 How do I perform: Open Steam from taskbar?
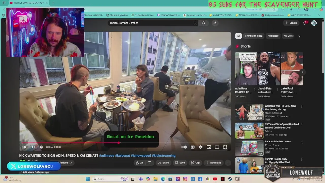[x=230, y=179]
